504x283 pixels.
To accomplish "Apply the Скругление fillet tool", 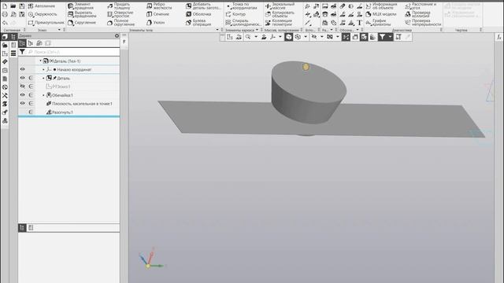I will tap(82, 23).
